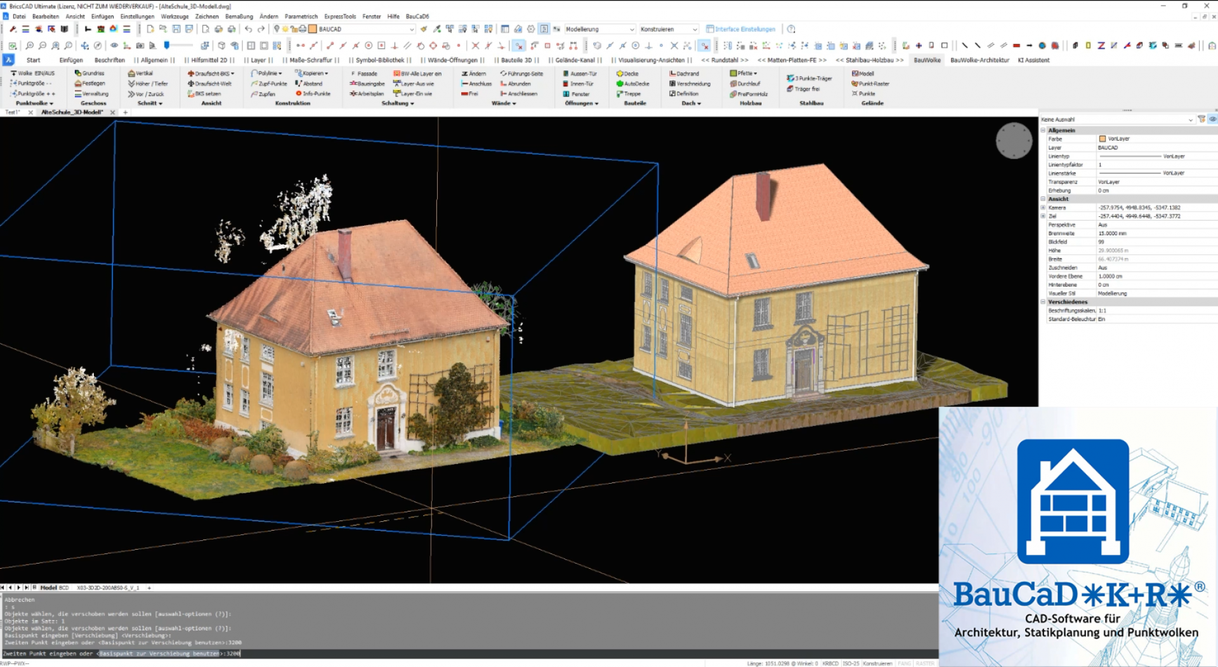1218x667 pixels.
Task: Click the Model layout tab
Action: click(x=48, y=588)
